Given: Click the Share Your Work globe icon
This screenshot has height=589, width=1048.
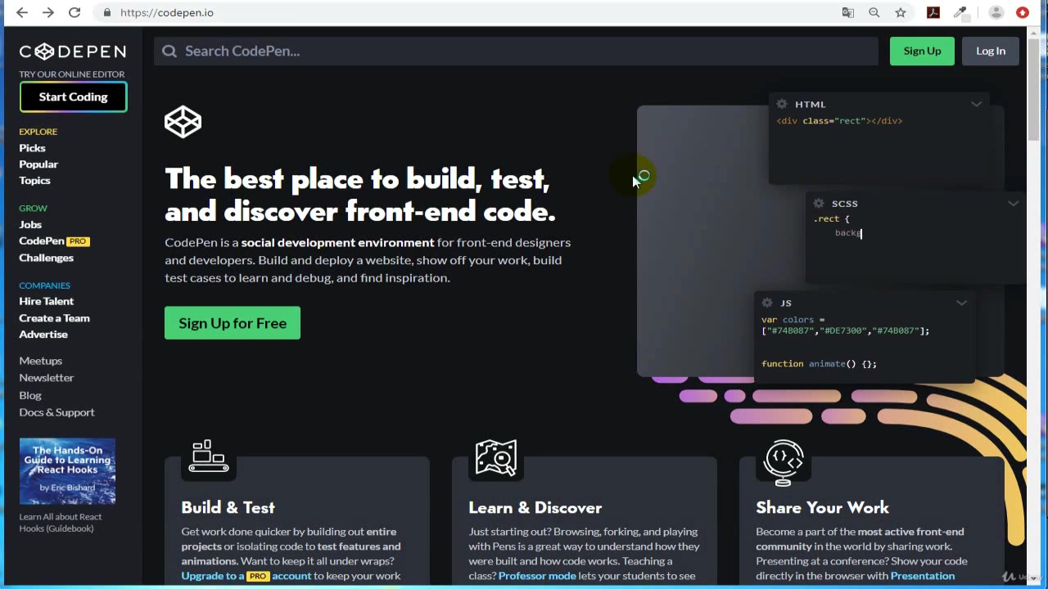Looking at the screenshot, I should click(784, 461).
